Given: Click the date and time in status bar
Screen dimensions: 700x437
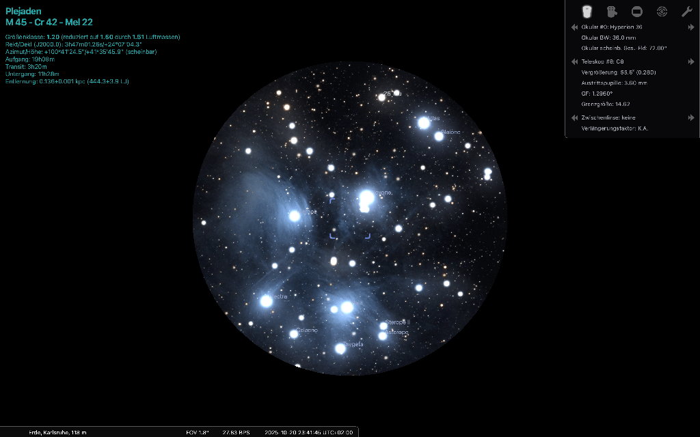Looking at the screenshot, I should (x=308, y=432).
